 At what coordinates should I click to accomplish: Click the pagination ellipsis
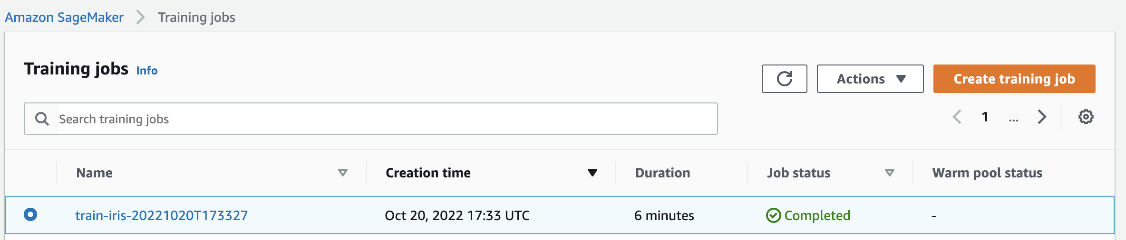coord(1013,118)
